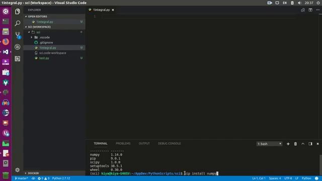Open the Files manager in dock
The width and height of the screenshot is (322, 181).
click(6, 31)
